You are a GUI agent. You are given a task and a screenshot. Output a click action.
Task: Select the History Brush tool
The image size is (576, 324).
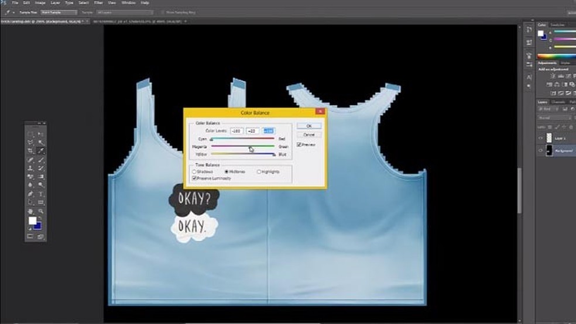[x=40, y=168]
